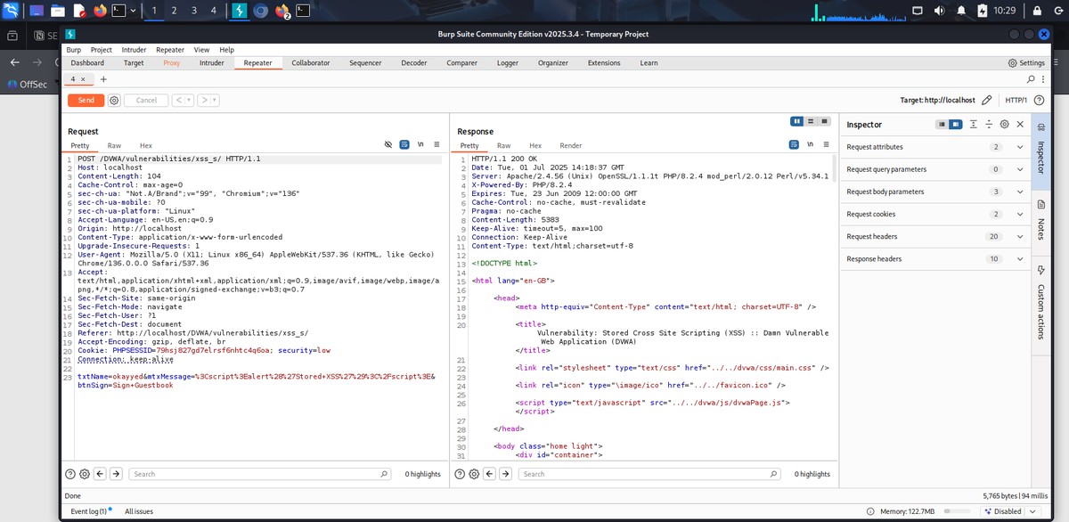Open the Decoder tab
The image size is (1069, 522).
coord(414,63)
